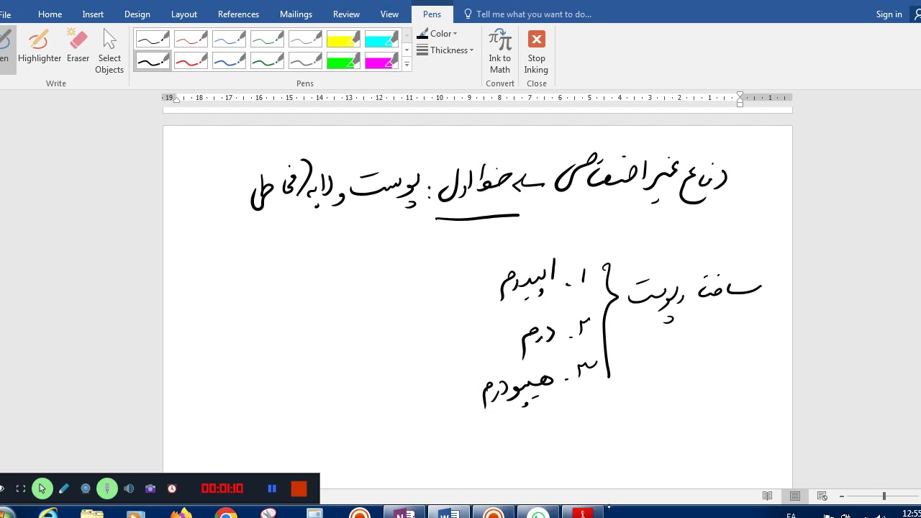Choose the thick green pen
This screenshot has height=518, width=921.
(267, 61)
